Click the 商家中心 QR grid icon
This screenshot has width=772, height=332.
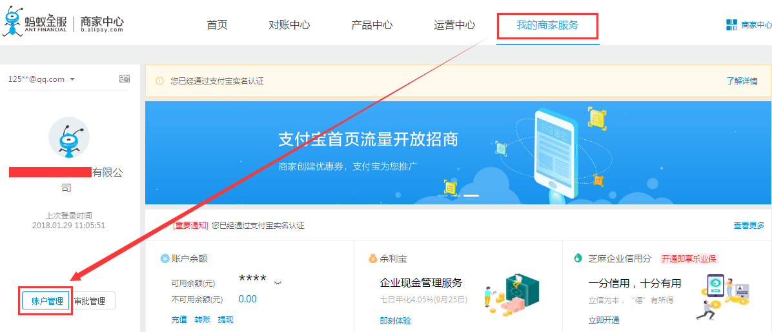point(731,25)
